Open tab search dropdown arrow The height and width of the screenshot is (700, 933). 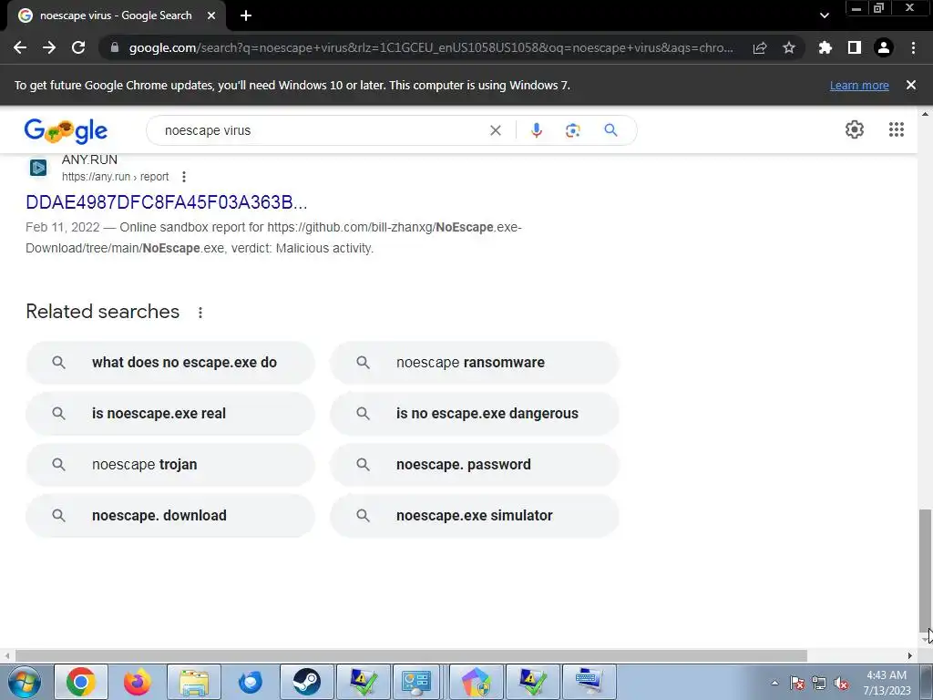(x=824, y=15)
